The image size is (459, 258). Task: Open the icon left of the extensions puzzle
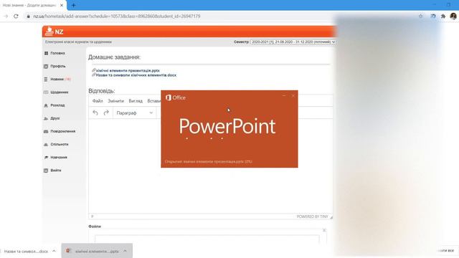coord(433,16)
